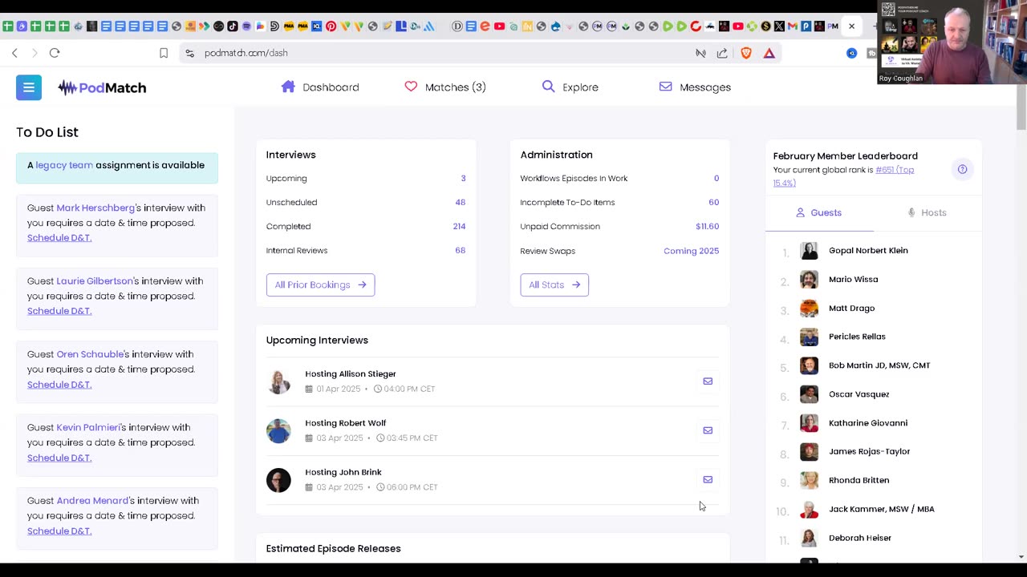Switch to the X (Twitter) browser tab
This screenshot has height=577, width=1027.
[779, 26]
